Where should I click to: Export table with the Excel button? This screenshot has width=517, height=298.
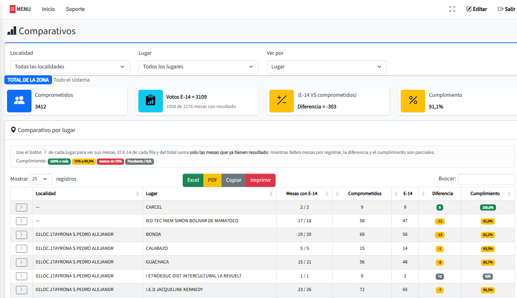(x=193, y=180)
